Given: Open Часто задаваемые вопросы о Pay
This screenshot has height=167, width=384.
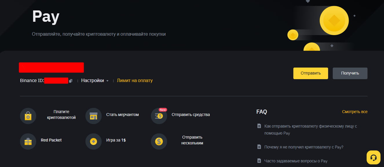Looking at the screenshot, I should click(296, 161).
